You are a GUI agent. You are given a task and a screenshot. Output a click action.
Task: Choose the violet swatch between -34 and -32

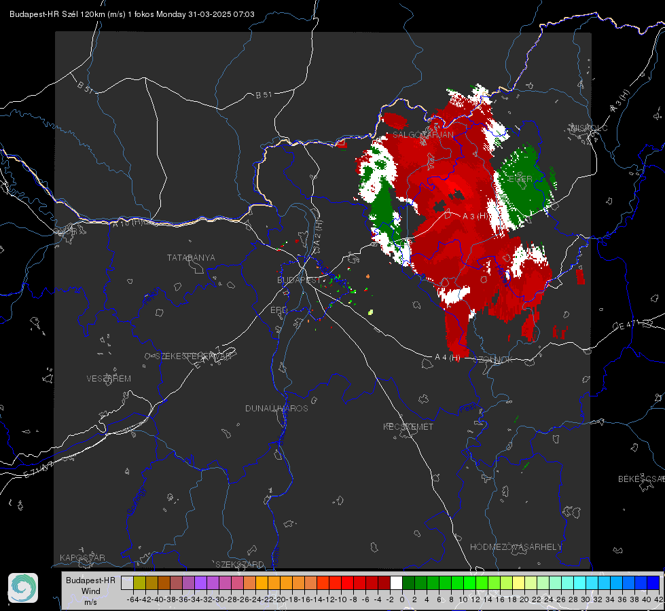[x=200, y=582]
